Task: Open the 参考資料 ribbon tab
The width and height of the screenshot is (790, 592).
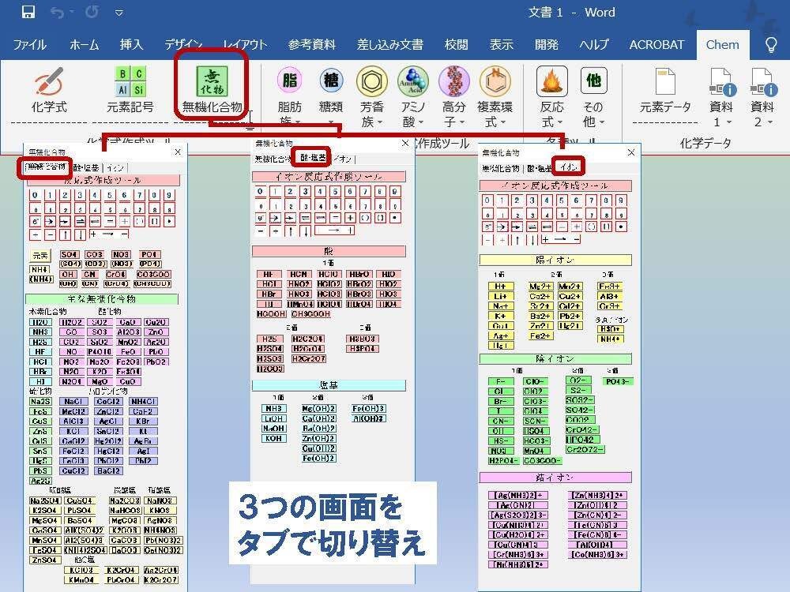Action: (312, 44)
